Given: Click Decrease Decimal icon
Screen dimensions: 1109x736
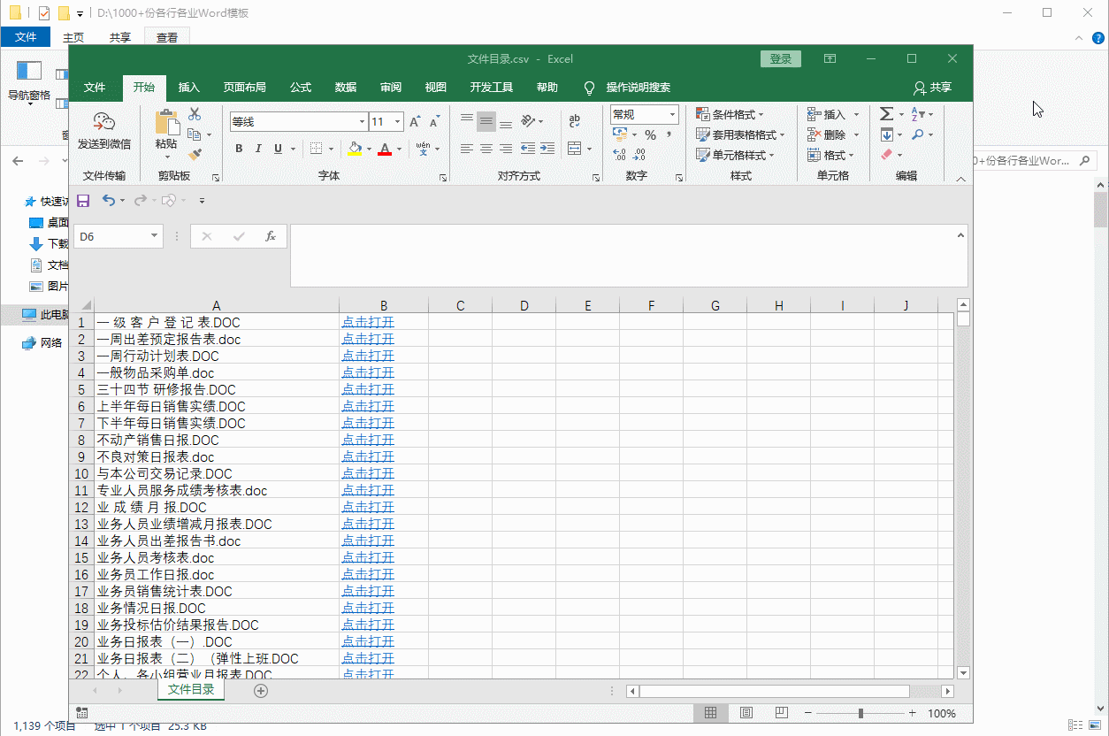Looking at the screenshot, I should [x=641, y=155].
